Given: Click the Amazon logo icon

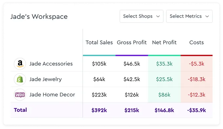Looking at the screenshot, I should pos(20,64).
